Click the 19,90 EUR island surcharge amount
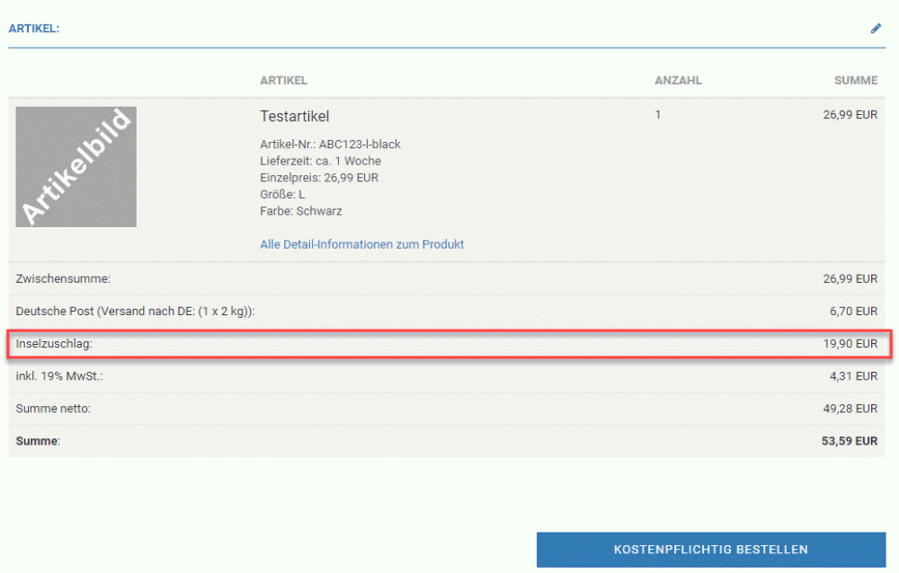 tap(850, 344)
